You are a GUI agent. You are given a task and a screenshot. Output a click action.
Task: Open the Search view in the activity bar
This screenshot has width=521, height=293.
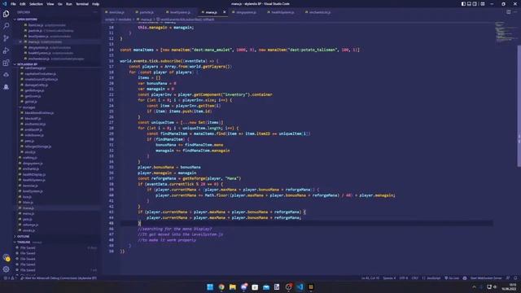pos(6,26)
